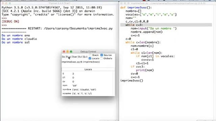Click 'while c<len(nombre):' line in editor

pyautogui.click(x=143, y=42)
